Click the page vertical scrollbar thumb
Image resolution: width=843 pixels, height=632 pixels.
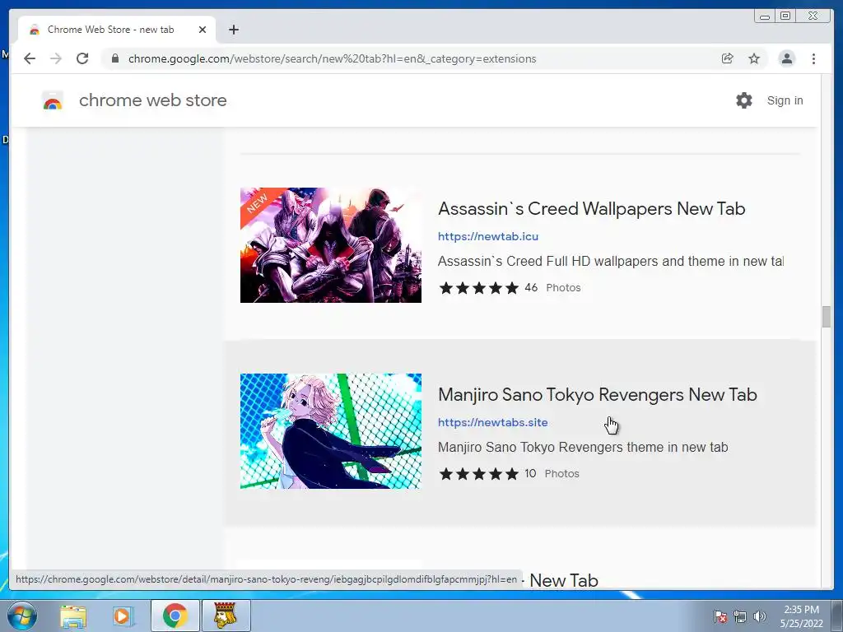click(x=827, y=317)
